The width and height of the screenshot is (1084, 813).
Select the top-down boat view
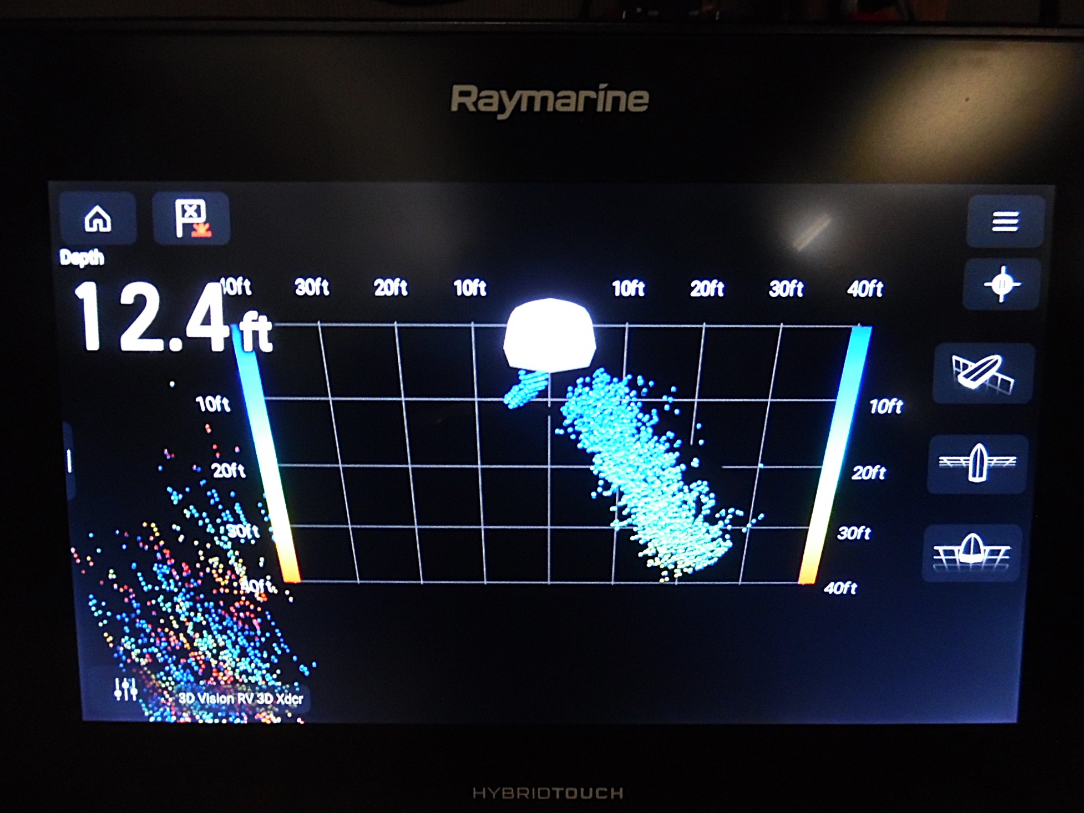click(x=977, y=464)
